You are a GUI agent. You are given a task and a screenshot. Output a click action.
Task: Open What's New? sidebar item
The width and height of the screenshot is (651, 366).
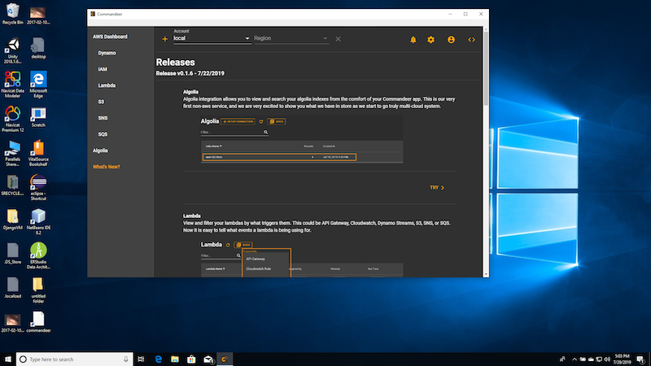107,167
